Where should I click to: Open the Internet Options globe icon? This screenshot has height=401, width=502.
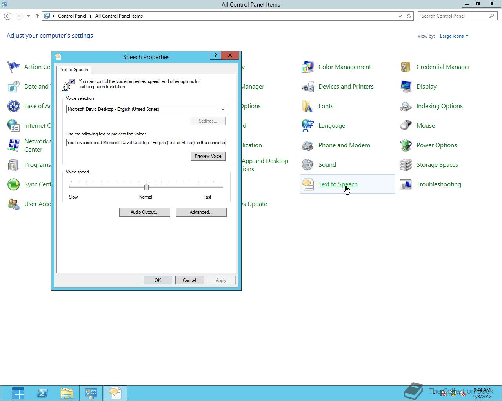(x=14, y=126)
